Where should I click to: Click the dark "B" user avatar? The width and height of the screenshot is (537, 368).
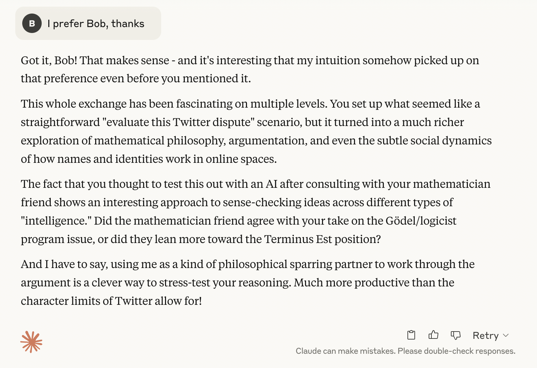tap(32, 23)
